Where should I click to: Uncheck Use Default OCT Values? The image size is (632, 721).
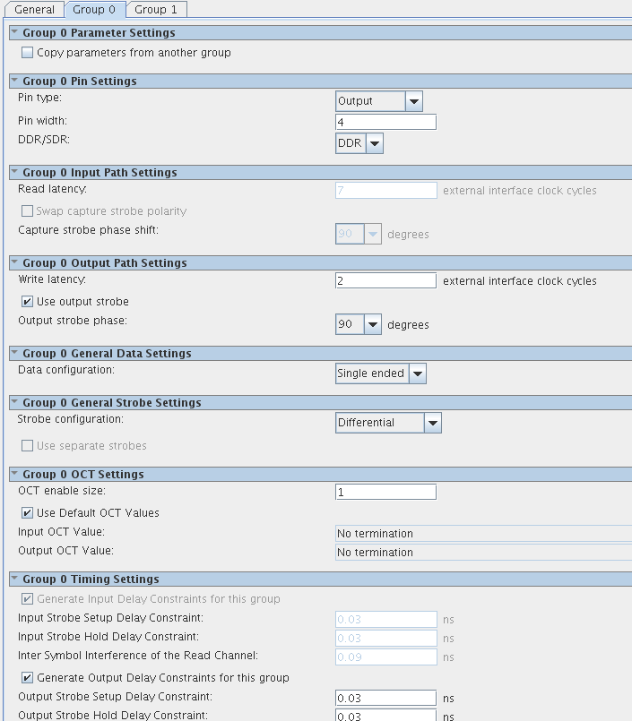pos(28,513)
